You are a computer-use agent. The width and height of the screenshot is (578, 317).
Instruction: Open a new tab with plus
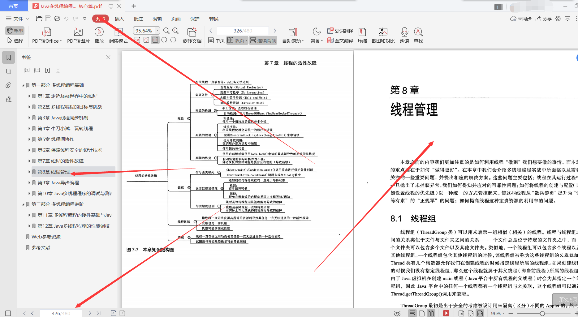(x=134, y=6)
